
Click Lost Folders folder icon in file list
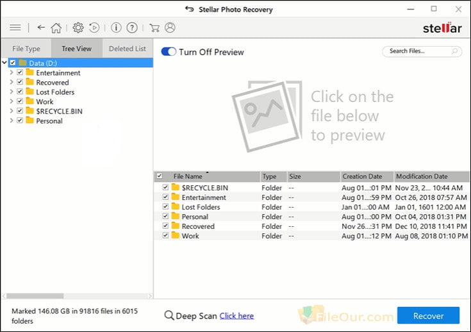tap(176, 207)
